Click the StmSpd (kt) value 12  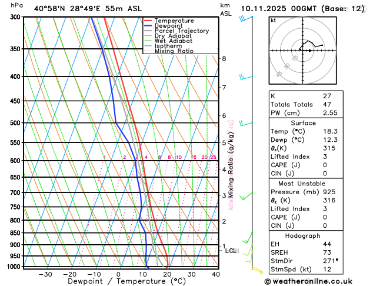coord(327,270)
